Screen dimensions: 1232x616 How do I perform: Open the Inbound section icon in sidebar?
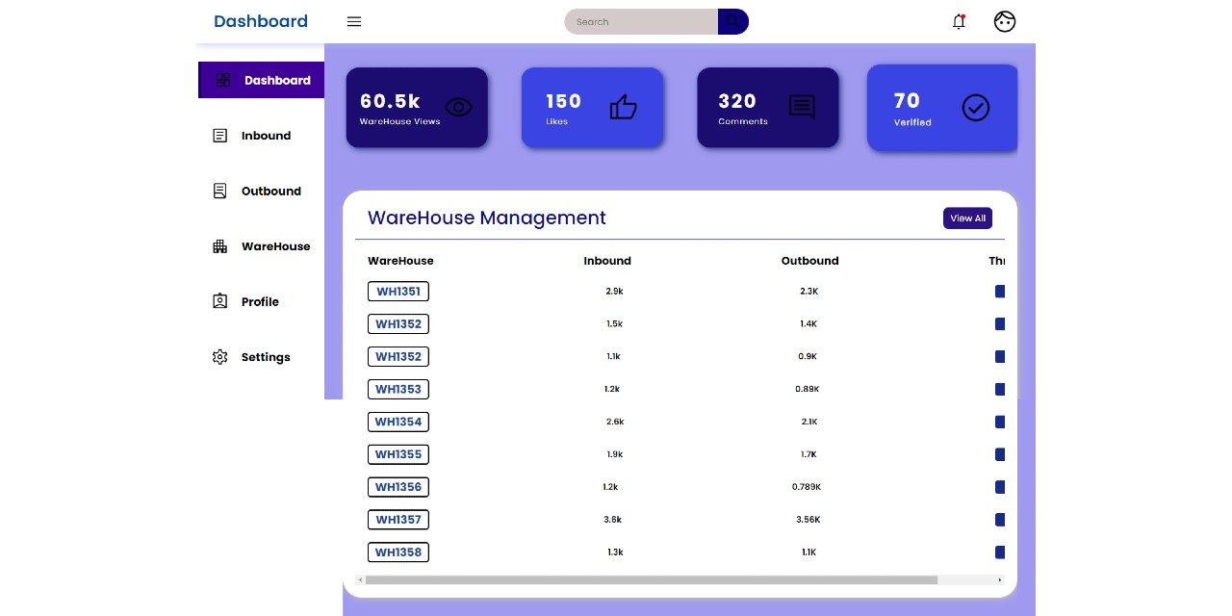click(x=219, y=136)
